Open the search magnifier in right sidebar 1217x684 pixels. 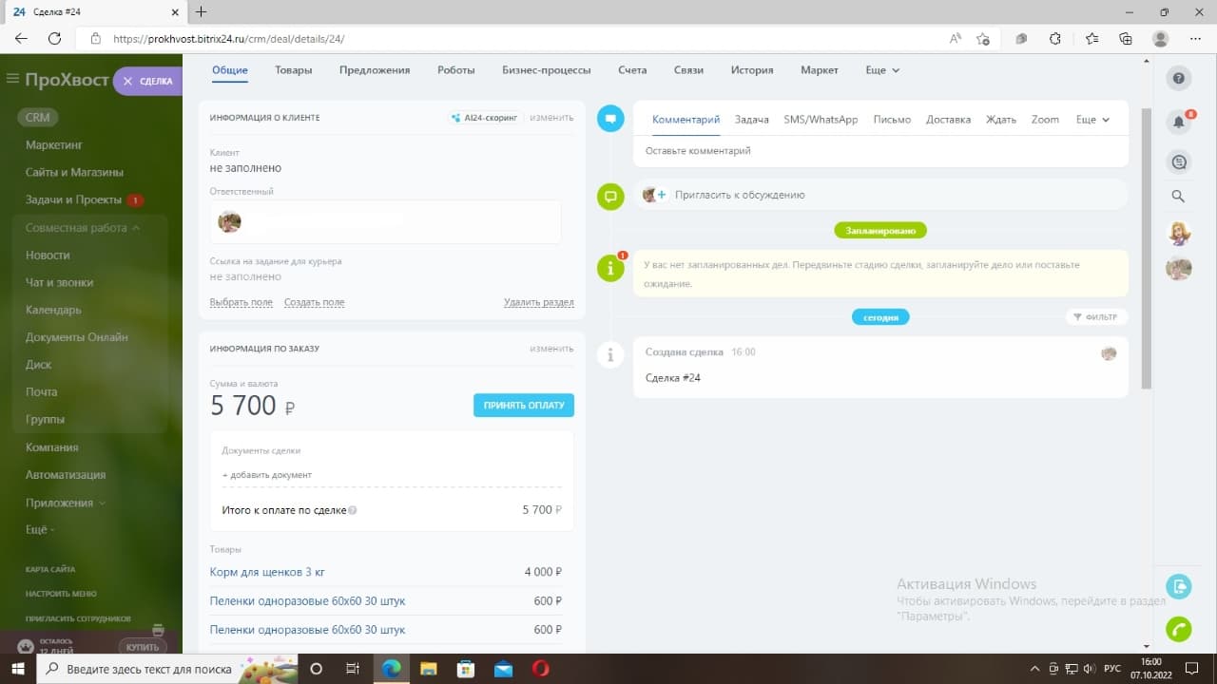click(x=1178, y=197)
